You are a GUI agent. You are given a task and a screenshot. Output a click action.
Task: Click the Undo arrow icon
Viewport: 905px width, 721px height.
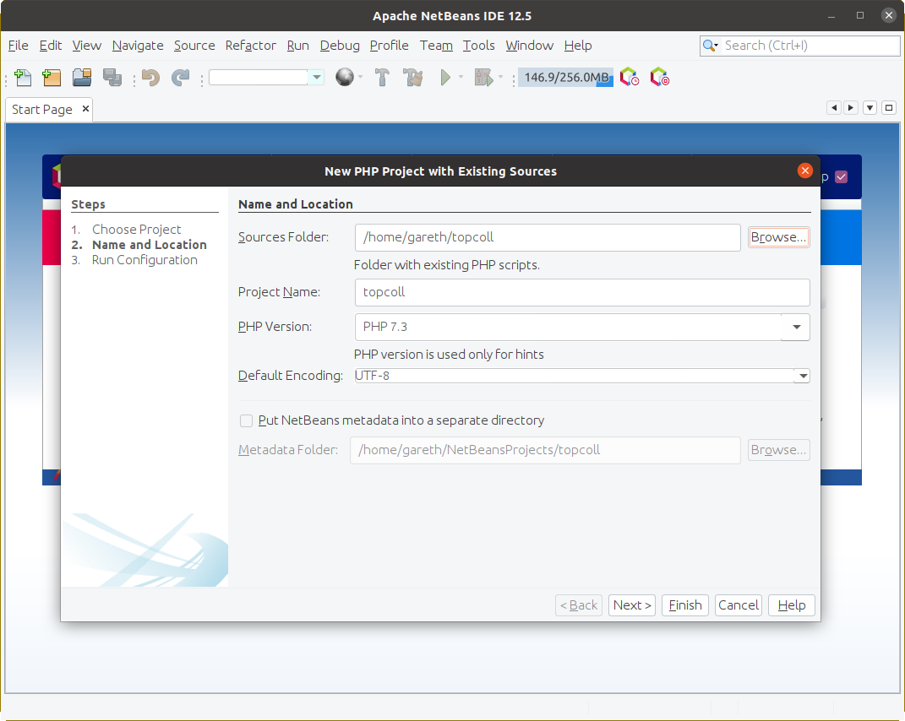click(150, 78)
